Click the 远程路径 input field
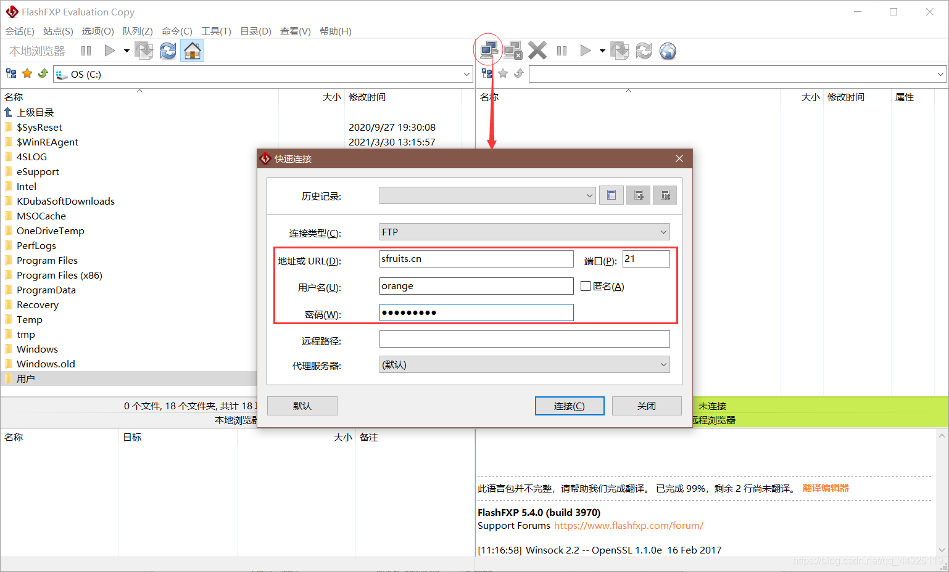Viewport: 949px width, 572px height. click(524, 339)
